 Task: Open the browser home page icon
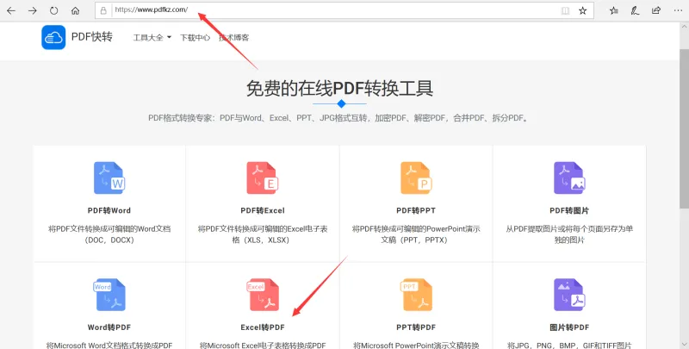[x=75, y=10]
